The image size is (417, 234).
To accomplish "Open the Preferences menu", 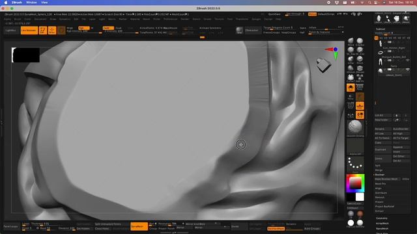I will pos(170,19).
